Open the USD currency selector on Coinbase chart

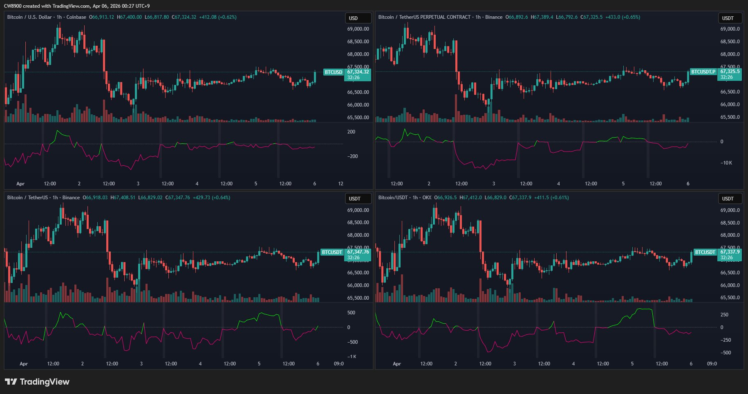click(x=358, y=18)
